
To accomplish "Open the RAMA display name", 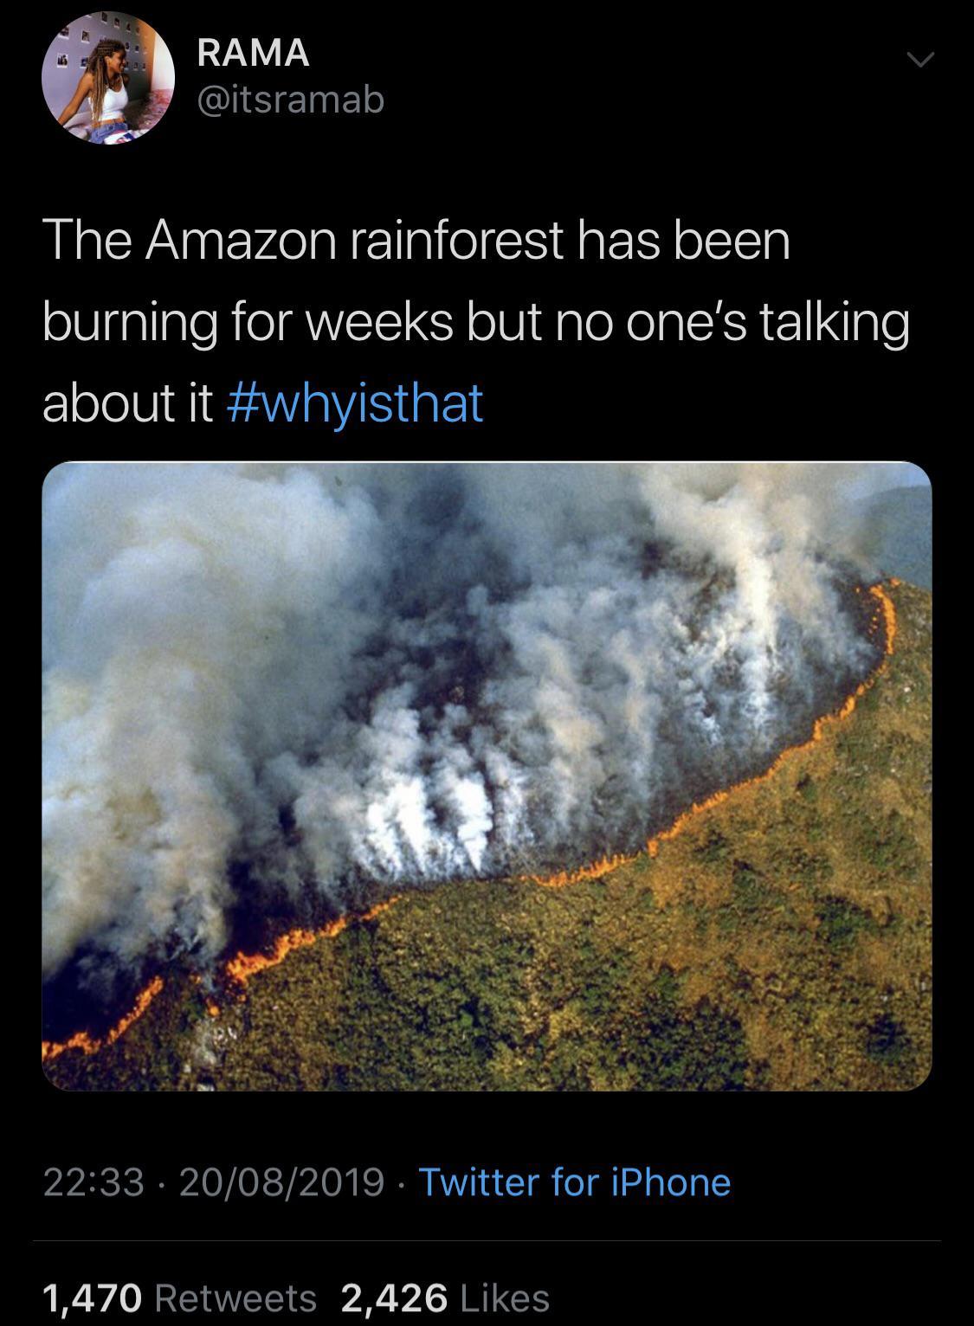I will tap(253, 53).
